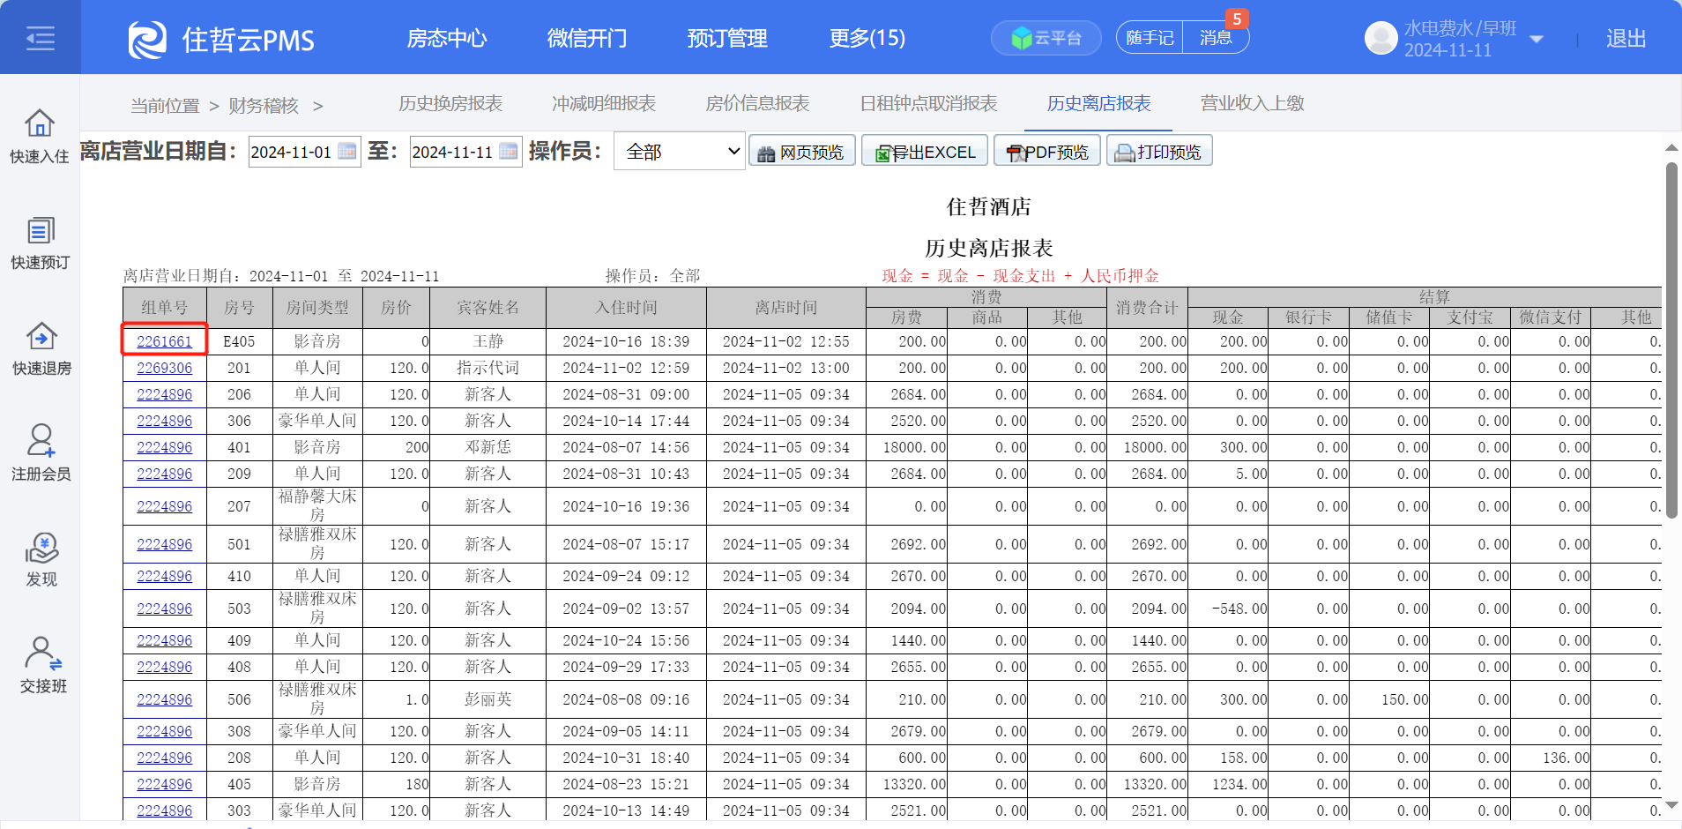Click the scrollbar up arrow
The width and height of the screenshot is (1682, 829).
pyautogui.click(x=1671, y=147)
